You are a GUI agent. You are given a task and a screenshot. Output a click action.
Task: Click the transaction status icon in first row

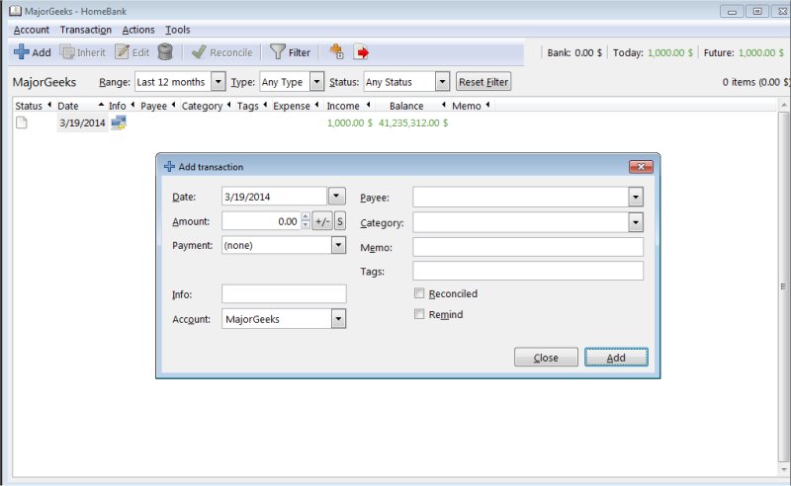[22, 123]
